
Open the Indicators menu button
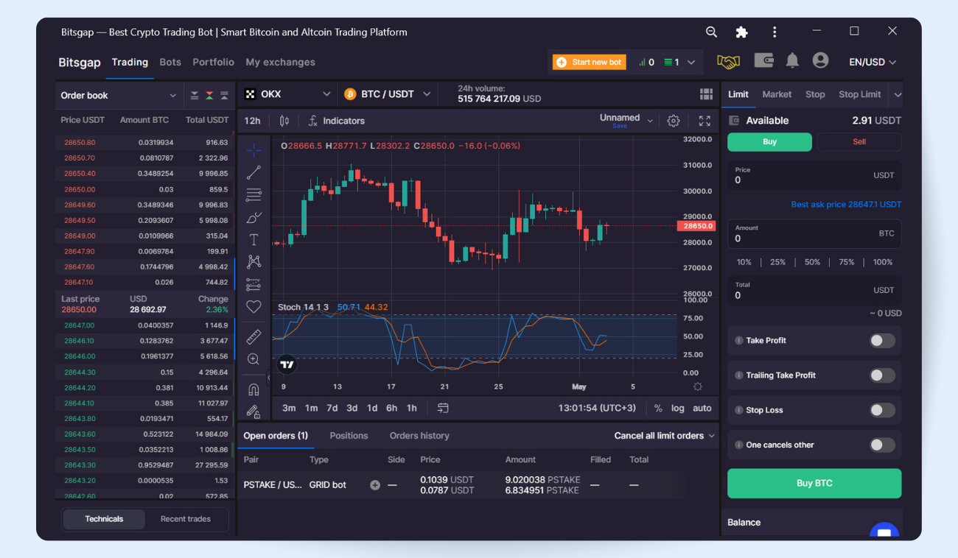coord(337,121)
